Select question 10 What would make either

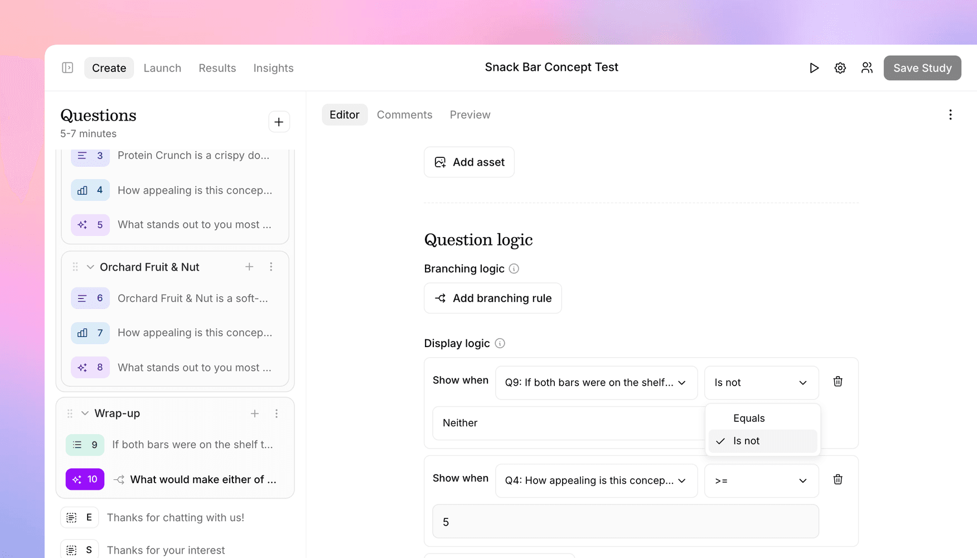point(175,479)
